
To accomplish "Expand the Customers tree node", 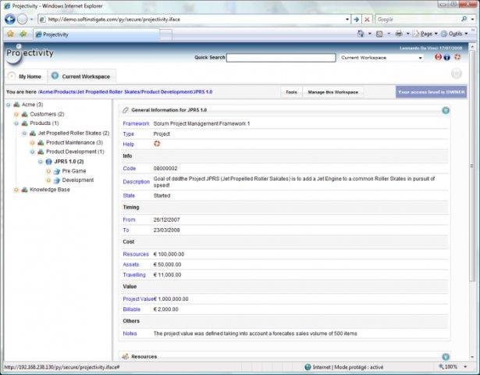I will click(x=16, y=114).
